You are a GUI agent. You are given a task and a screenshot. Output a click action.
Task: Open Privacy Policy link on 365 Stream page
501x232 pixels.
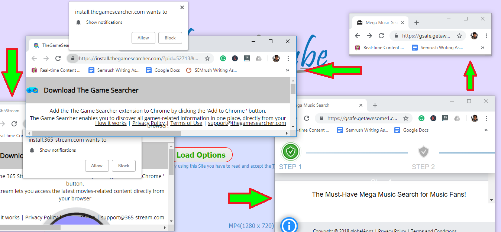pyautogui.click(x=41, y=217)
